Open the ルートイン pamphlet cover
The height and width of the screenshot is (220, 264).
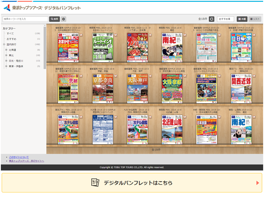(x=103, y=48)
